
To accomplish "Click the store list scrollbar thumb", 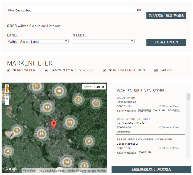I will click(188, 97).
